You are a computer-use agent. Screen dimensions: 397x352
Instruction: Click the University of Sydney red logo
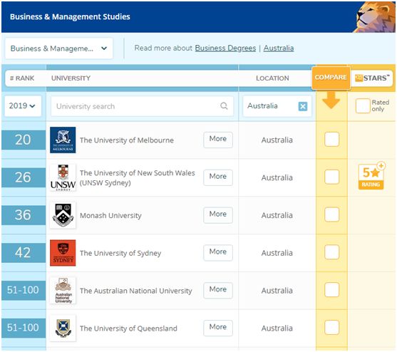[x=63, y=253]
